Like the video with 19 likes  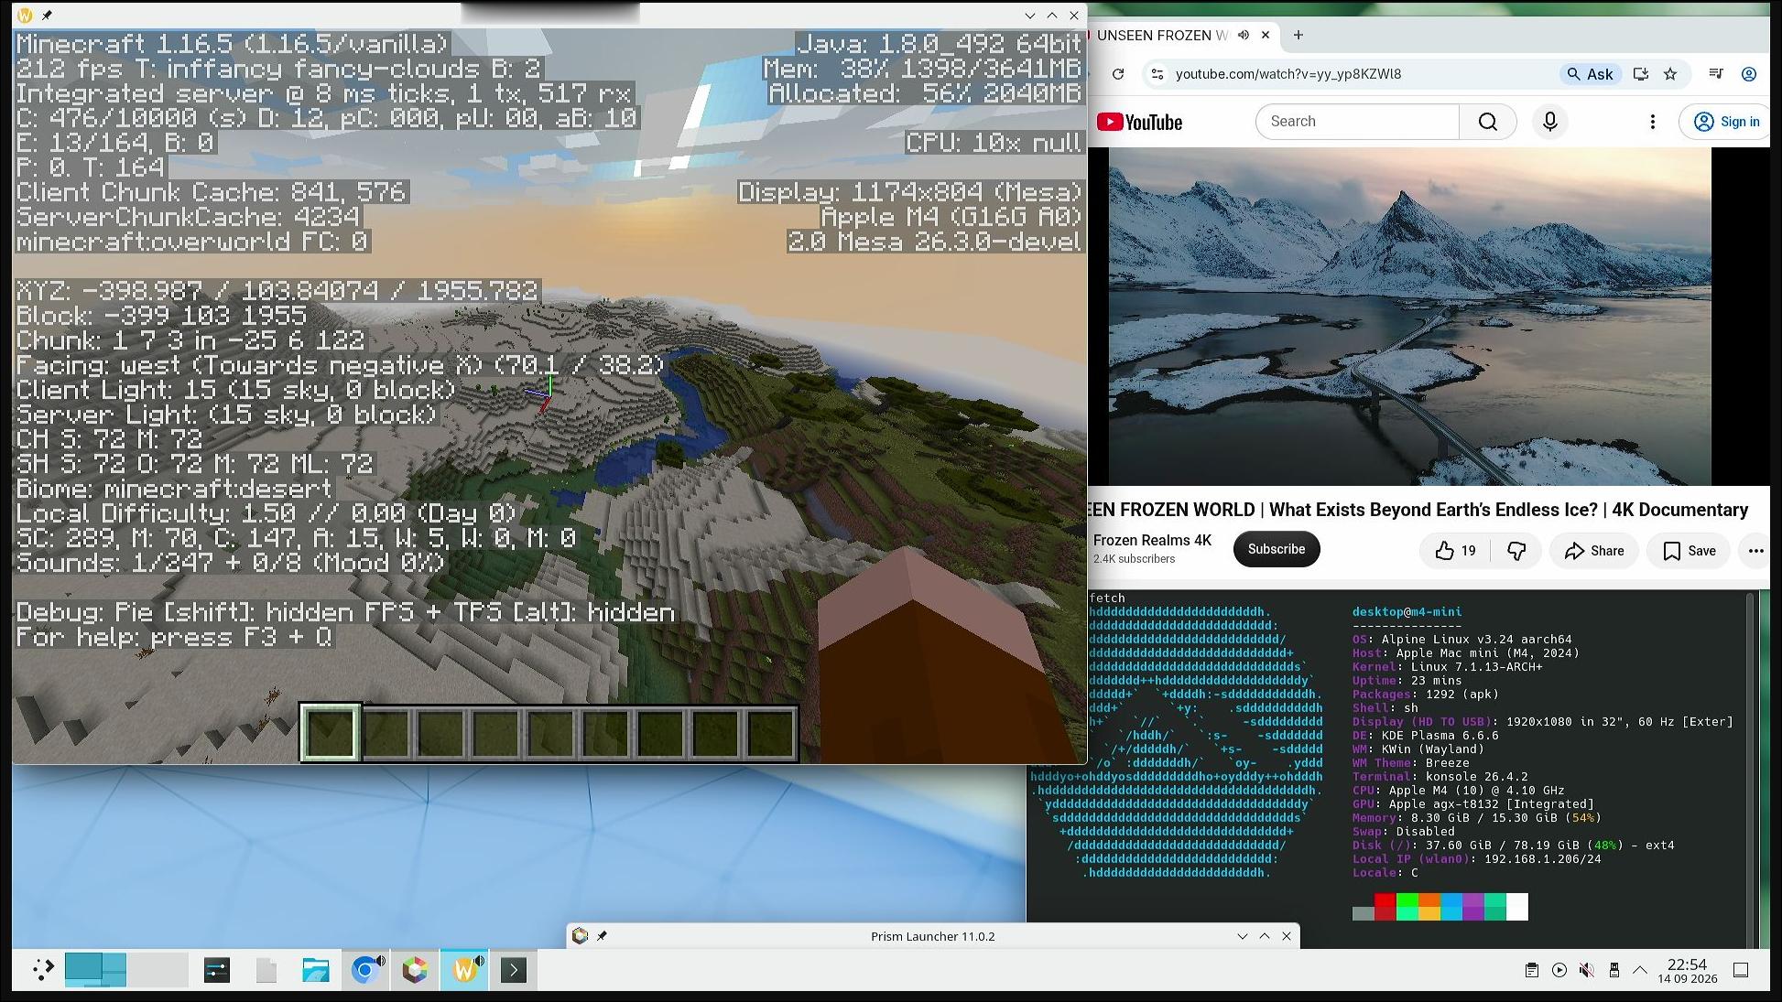click(x=1455, y=551)
